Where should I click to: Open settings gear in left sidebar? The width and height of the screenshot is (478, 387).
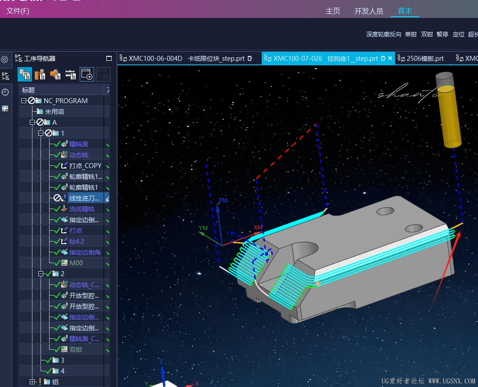[x=5, y=59]
